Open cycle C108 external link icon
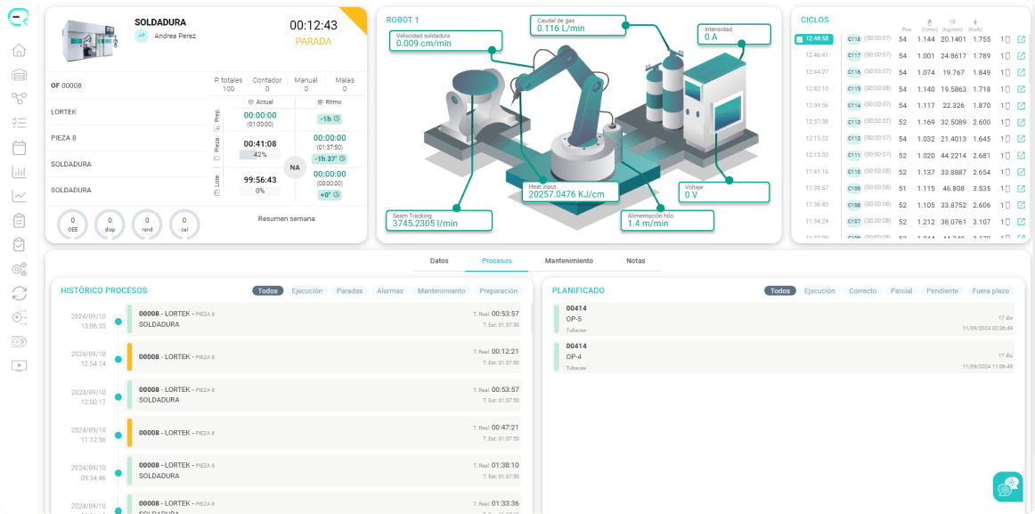Viewport: 1035px width, 514px height. point(1021,205)
